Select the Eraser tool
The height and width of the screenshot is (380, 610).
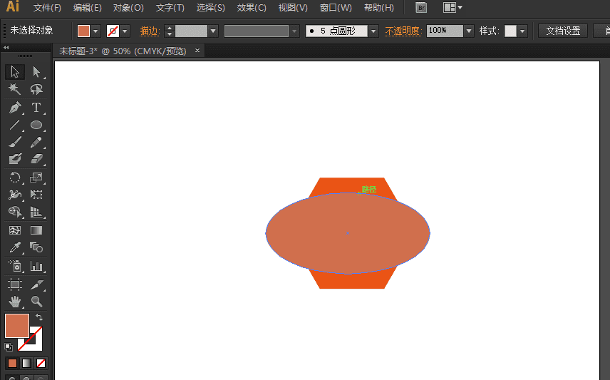pyautogui.click(x=36, y=159)
